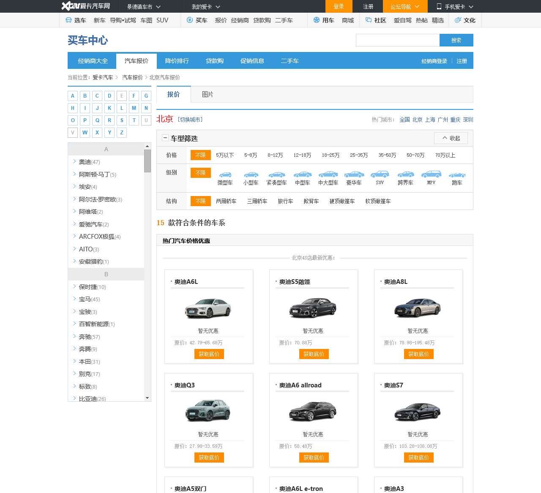Click the Xcar 爱卡汽车网 logo
Viewport: 541px width, 493px height.
tap(86, 6)
